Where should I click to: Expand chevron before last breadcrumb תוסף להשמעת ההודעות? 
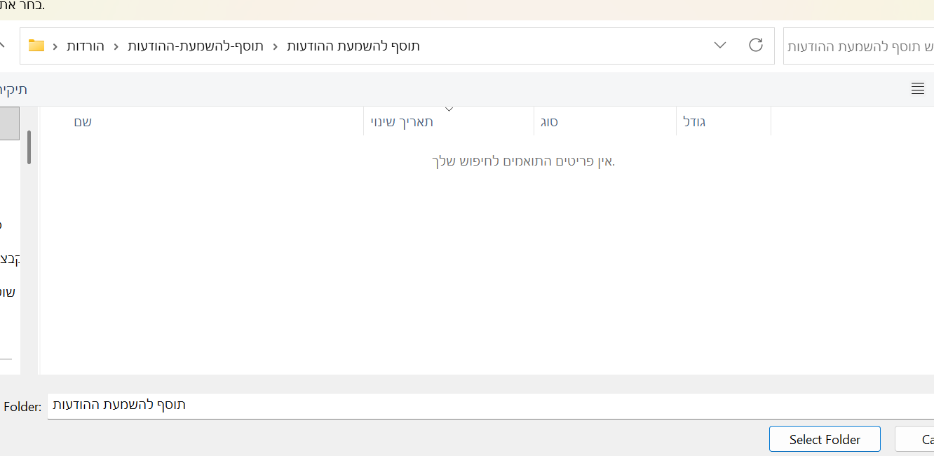click(x=275, y=46)
